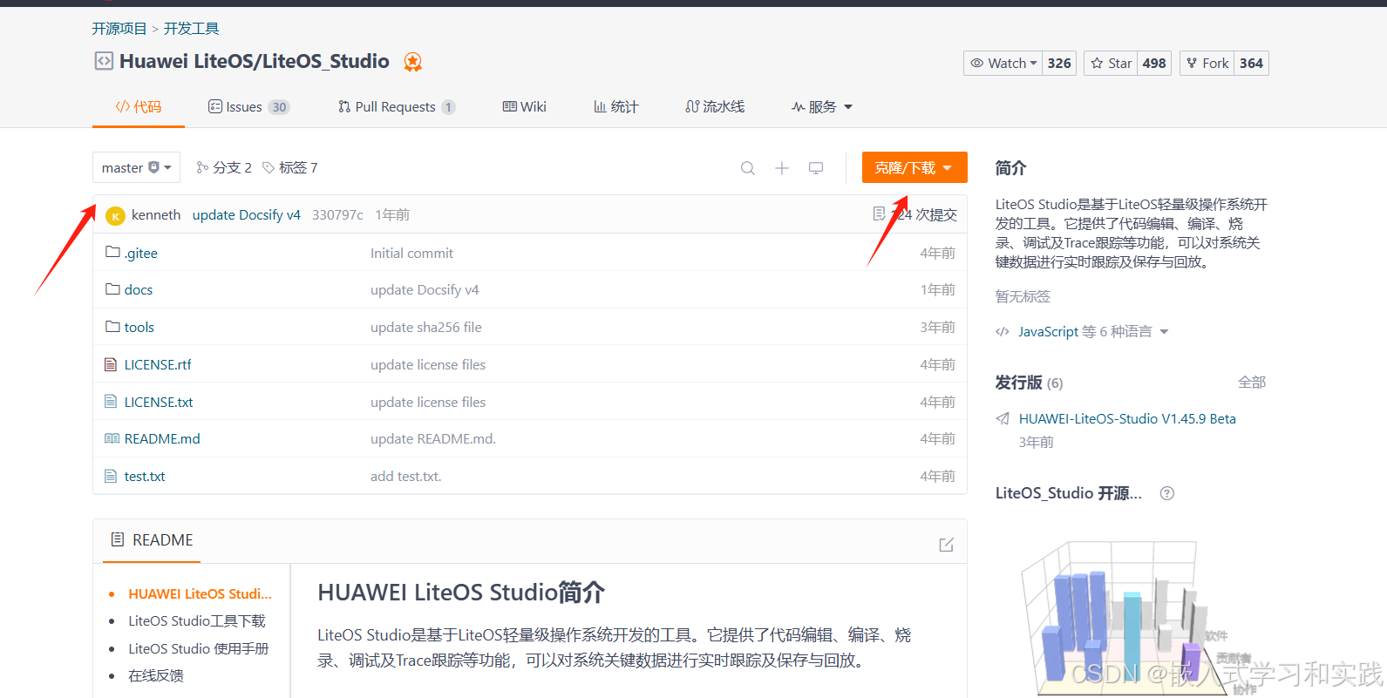The width and height of the screenshot is (1387, 698).
Task: Expand the 克隆/下载 dropdown button
Action: click(x=914, y=167)
